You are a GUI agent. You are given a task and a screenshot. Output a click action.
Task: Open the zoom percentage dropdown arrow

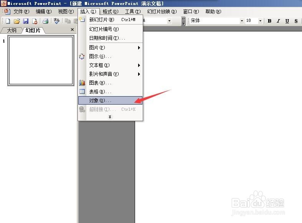point(169,21)
